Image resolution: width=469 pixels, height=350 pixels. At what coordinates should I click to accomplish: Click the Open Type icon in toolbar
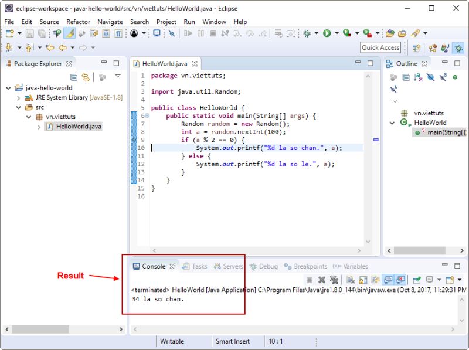[x=390, y=33]
